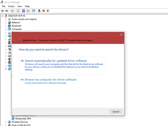Screen dimensions: 168x126
Task: Collapse the expanded network adapters category chevron
Action: pos(6,69)
